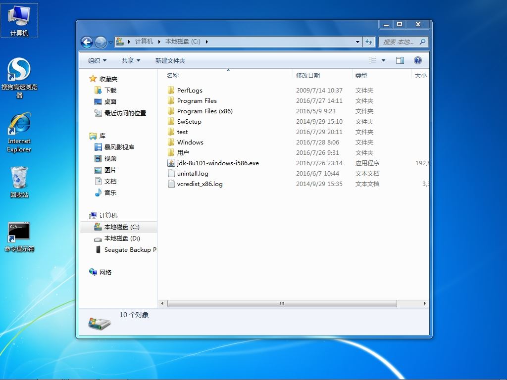Toggle the preview pane icon
The height and width of the screenshot is (380, 507).
pos(400,60)
